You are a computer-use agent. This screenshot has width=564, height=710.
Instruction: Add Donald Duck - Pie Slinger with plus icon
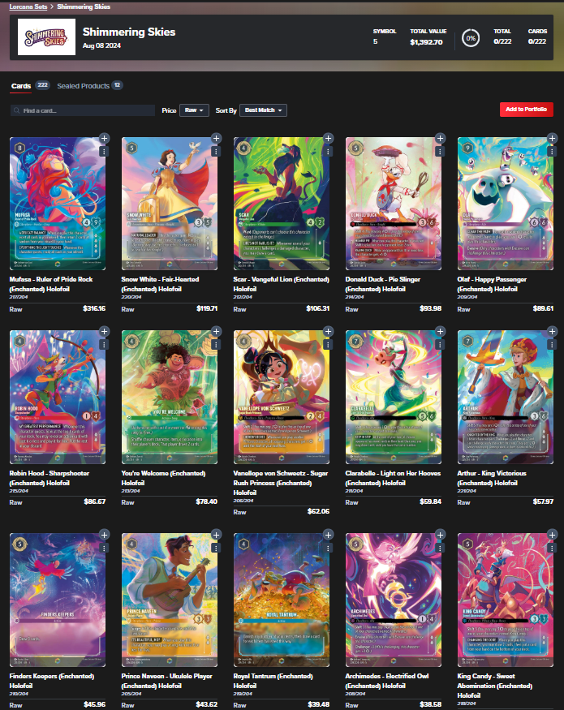[440, 138]
